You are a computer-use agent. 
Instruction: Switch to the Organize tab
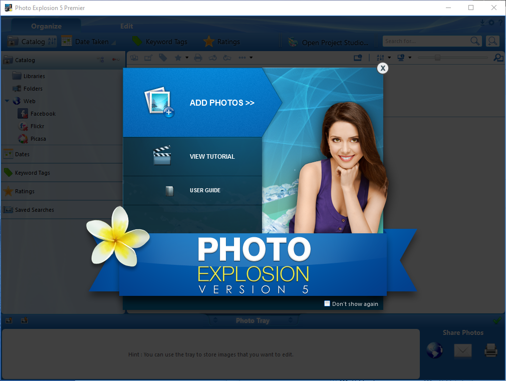coord(46,26)
